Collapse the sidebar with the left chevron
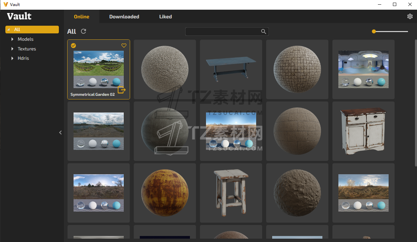Viewport: 417px width, 242px height. tap(61, 133)
